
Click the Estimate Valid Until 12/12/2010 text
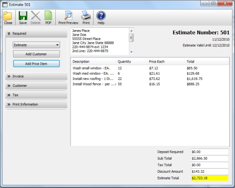coord(206,45)
